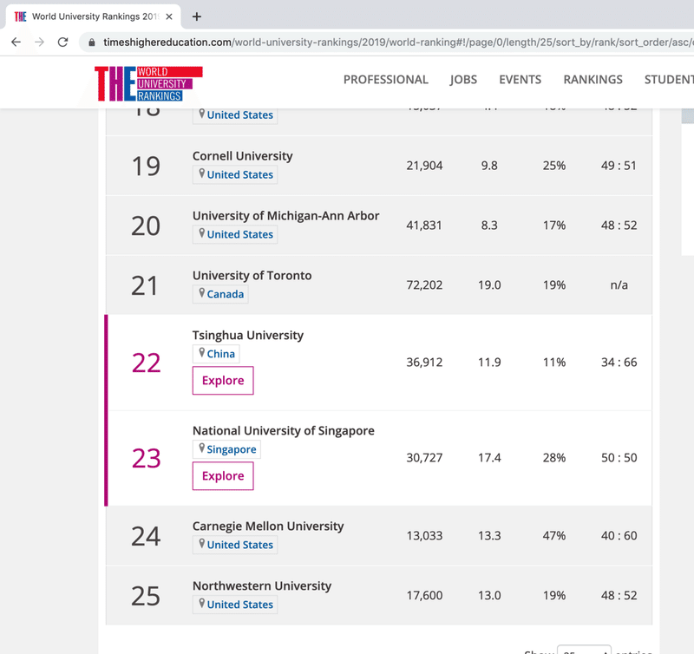Click the browser forward arrow

coord(39,42)
